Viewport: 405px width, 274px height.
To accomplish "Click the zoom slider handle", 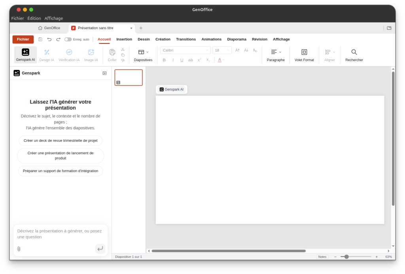I will tap(346, 257).
